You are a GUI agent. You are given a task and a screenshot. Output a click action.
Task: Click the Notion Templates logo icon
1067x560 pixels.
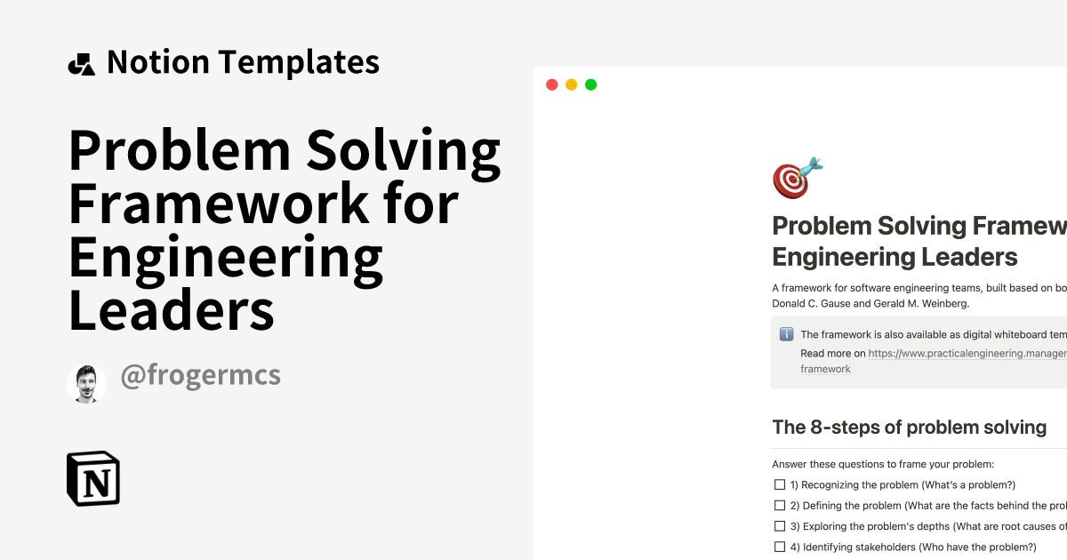coord(83,61)
